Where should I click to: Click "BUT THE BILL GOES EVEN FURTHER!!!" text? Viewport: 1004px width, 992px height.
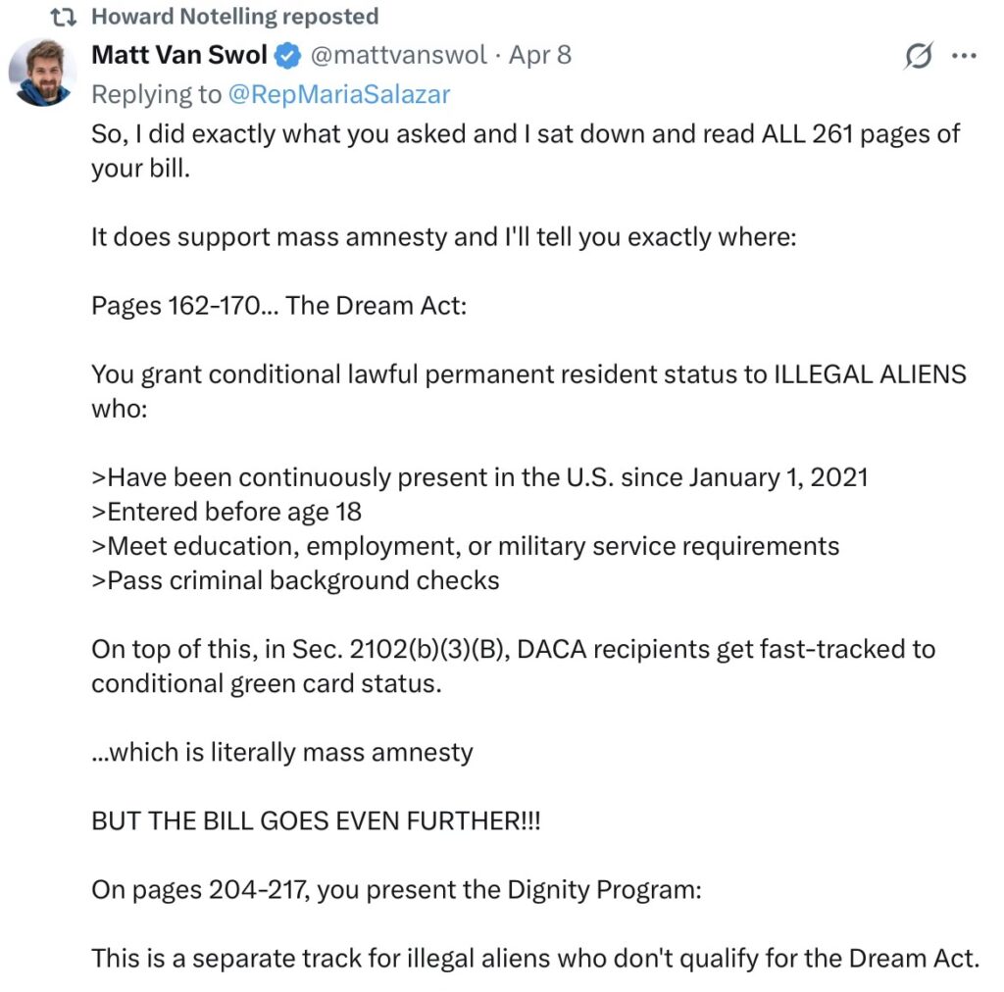coord(316,820)
